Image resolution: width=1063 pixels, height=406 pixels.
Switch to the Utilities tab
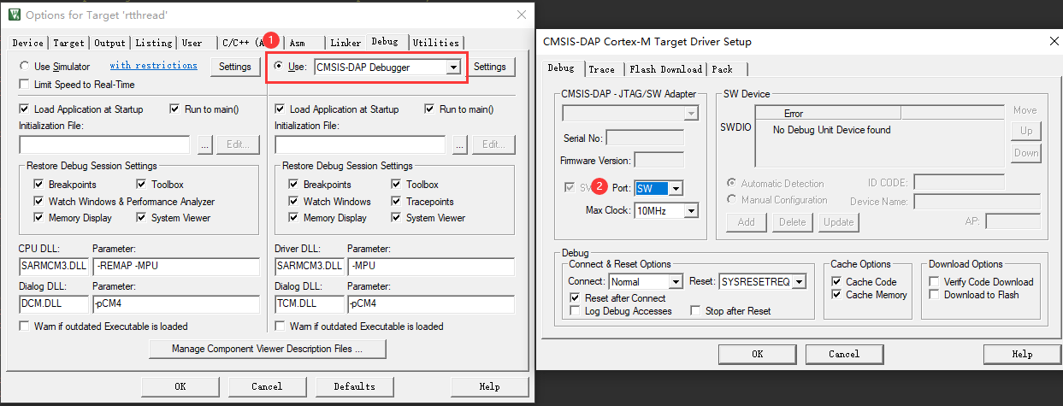(435, 43)
